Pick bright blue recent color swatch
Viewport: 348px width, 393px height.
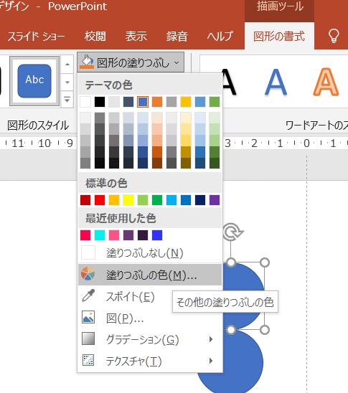[157, 235]
